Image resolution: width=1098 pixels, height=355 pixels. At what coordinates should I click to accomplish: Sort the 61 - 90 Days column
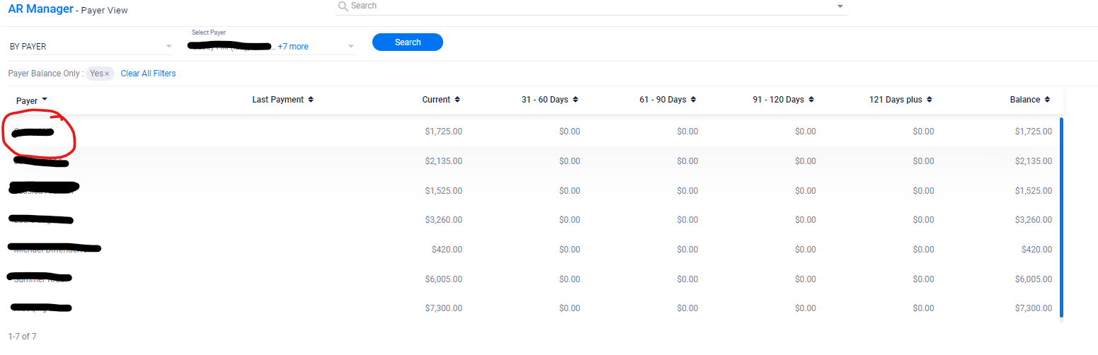(693, 100)
